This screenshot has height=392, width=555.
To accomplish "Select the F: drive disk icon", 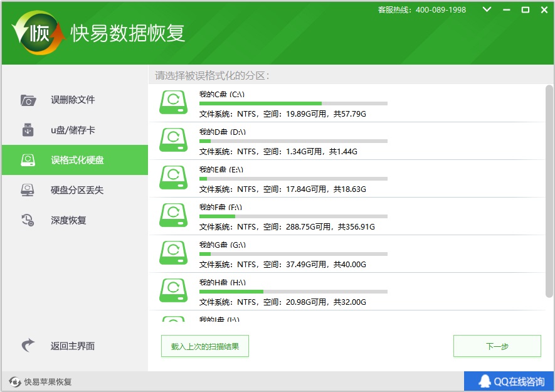I will (174, 215).
